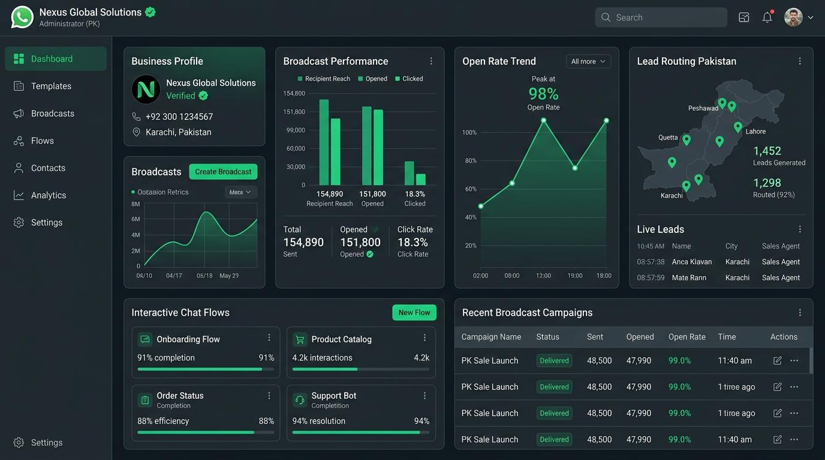Image resolution: width=825 pixels, height=460 pixels.
Task: Open Broadcast Performance options menu
Action: (431, 61)
